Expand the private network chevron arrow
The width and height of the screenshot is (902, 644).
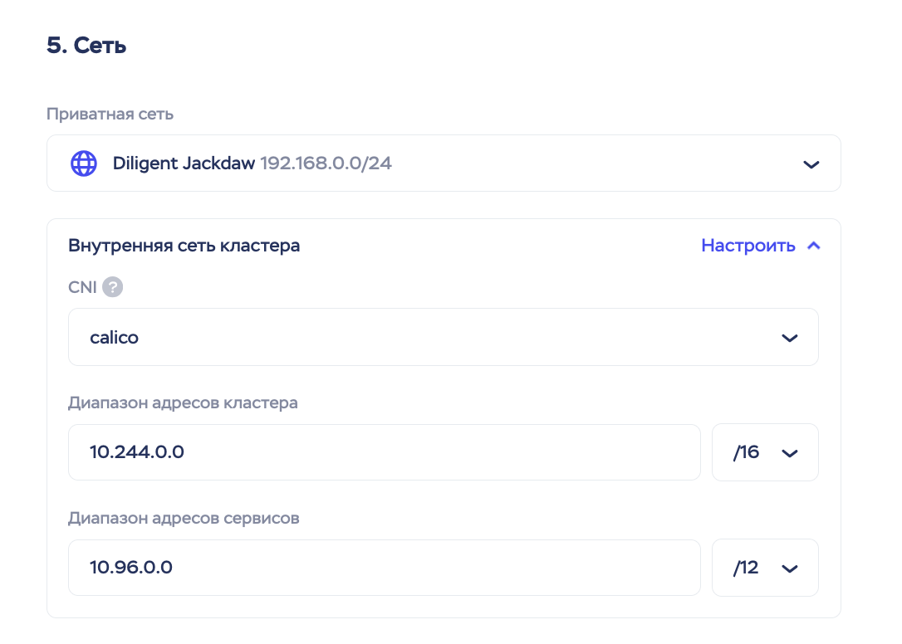(x=811, y=164)
